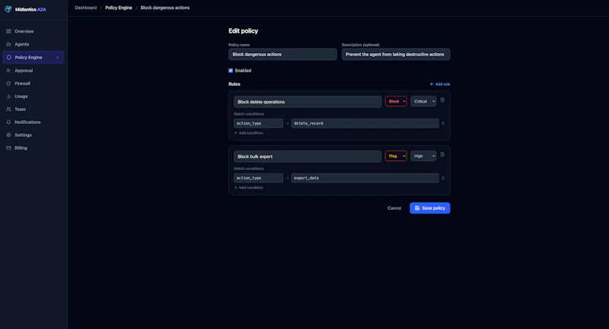
Task: Click the Approval person icon
Action: coord(8,71)
